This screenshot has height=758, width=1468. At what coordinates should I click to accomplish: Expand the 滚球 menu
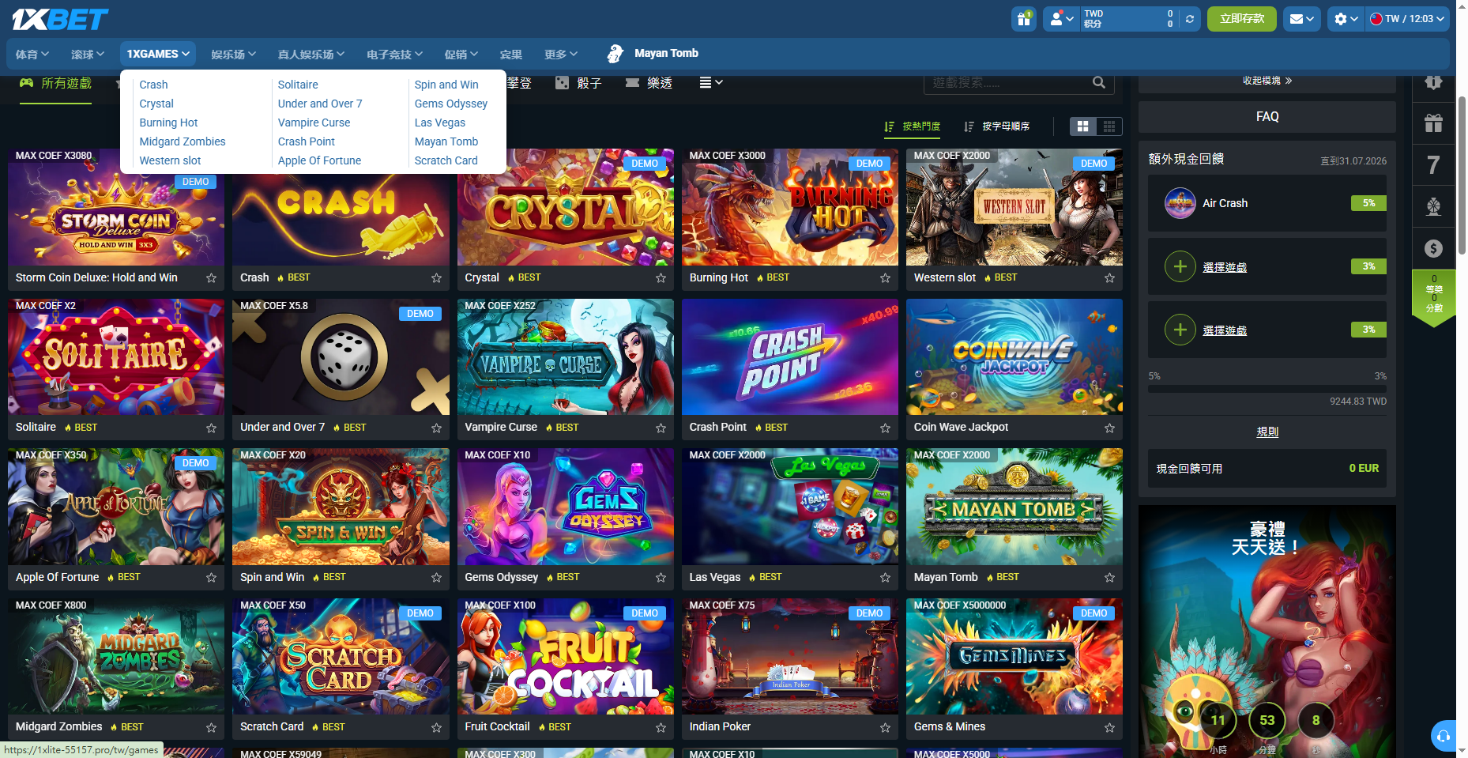pyautogui.click(x=88, y=54)
